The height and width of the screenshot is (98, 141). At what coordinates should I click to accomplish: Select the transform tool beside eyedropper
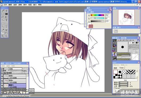pos(6,30)
